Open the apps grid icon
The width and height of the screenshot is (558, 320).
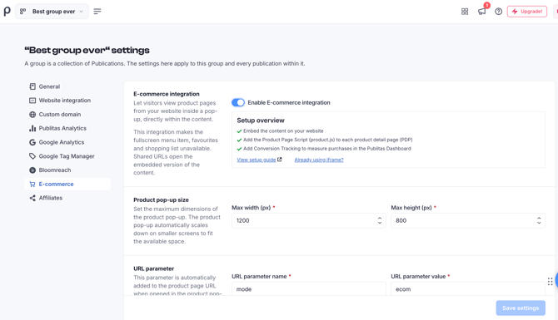coord(465,12)
